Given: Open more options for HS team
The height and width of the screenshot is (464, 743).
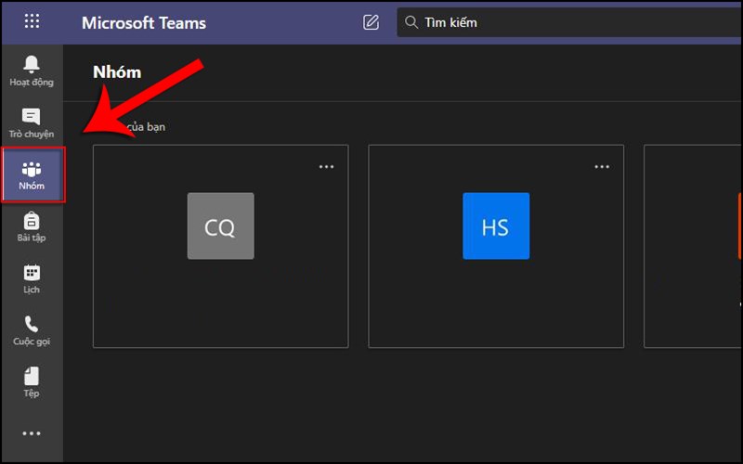Looking at the screenshot, I should [x=602, y=167].
